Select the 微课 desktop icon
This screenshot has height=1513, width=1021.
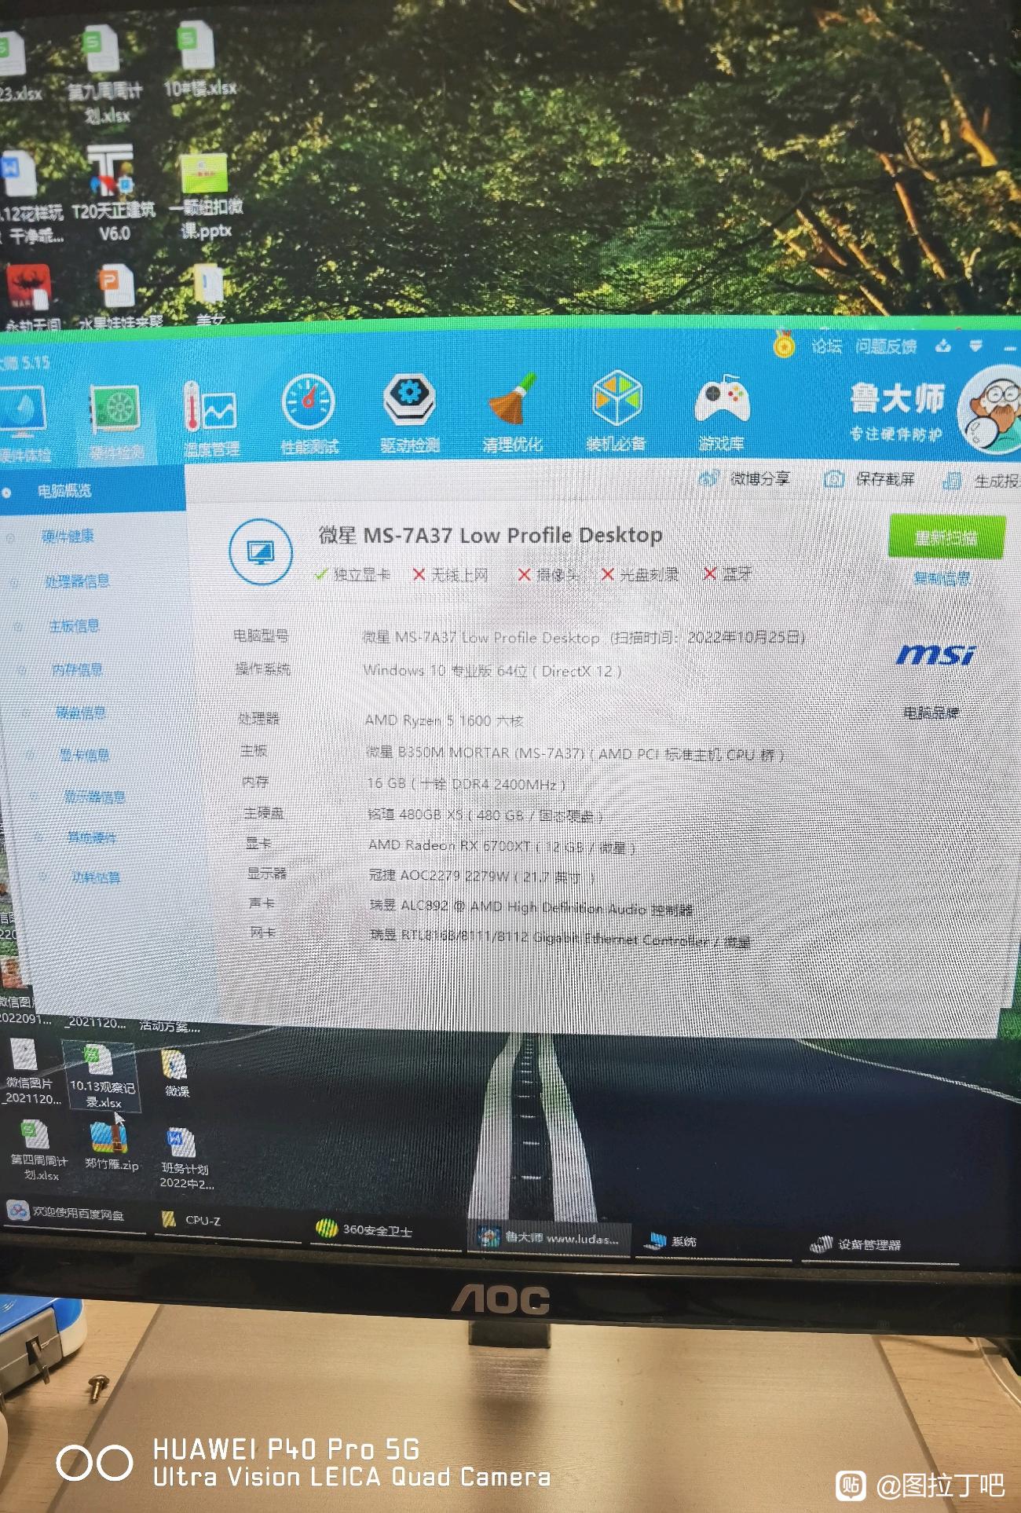(x=176, y=1074)
